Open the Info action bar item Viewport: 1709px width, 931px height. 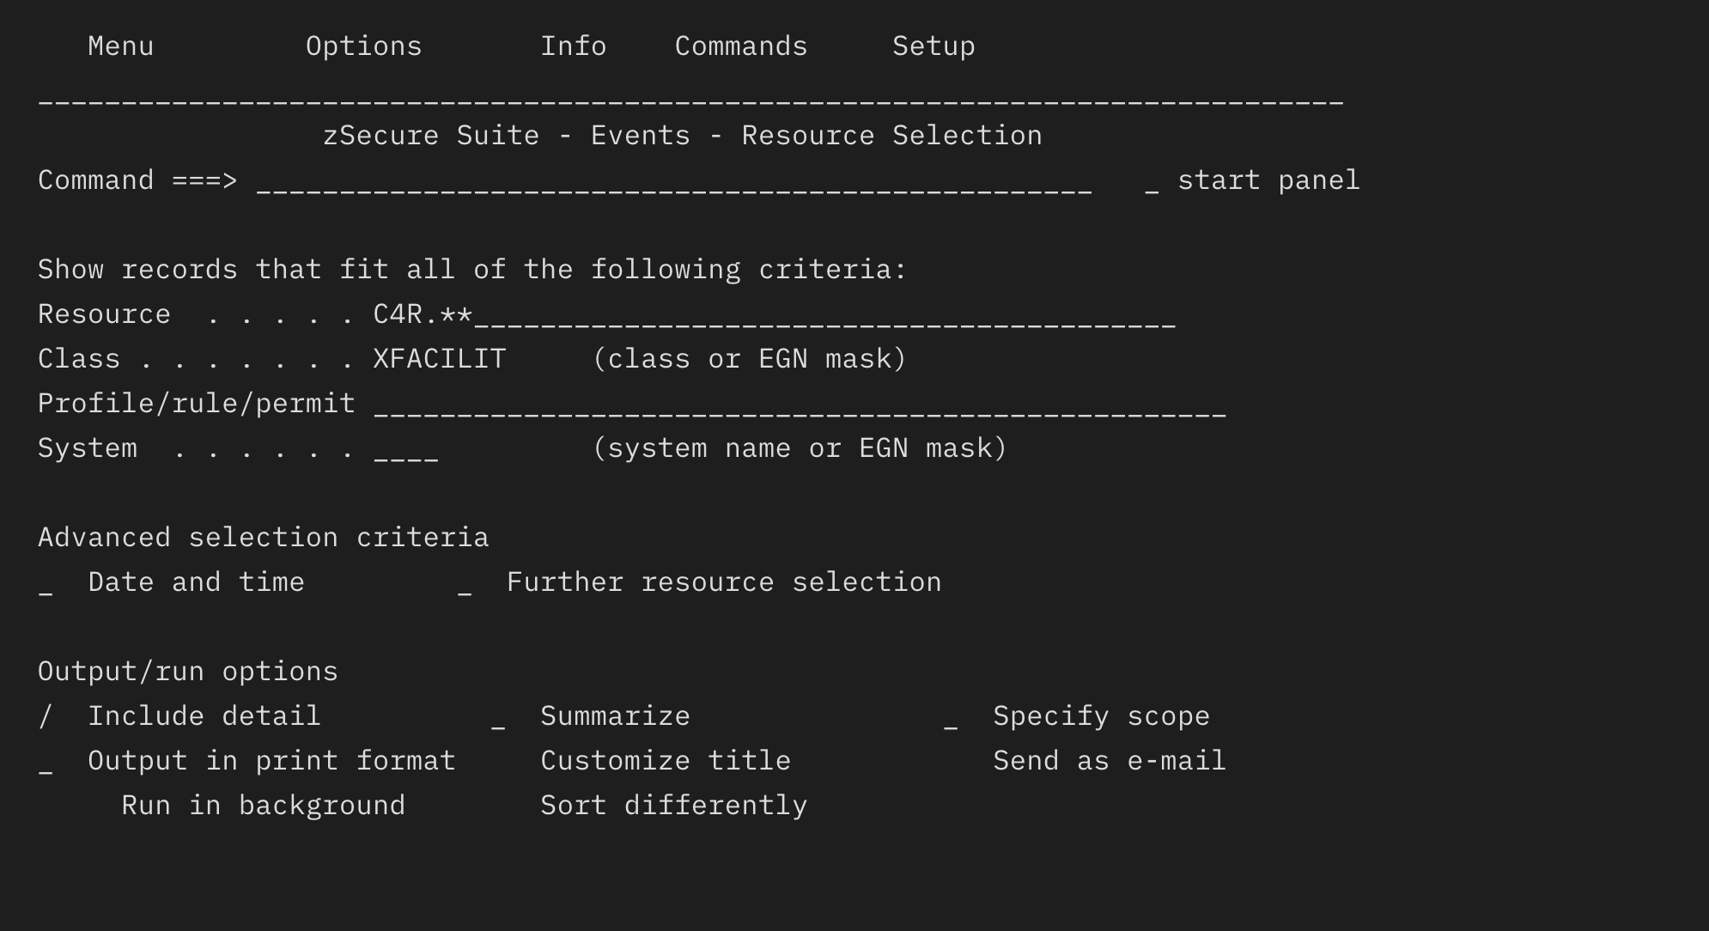pyautogui.click(x=574, y=46)
